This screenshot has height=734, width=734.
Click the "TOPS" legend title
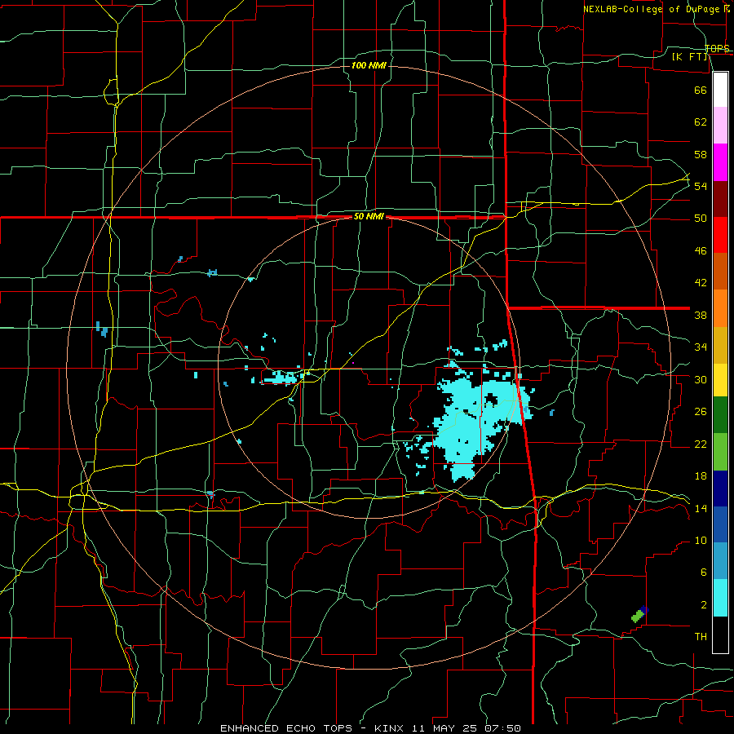tap(717, 48)
